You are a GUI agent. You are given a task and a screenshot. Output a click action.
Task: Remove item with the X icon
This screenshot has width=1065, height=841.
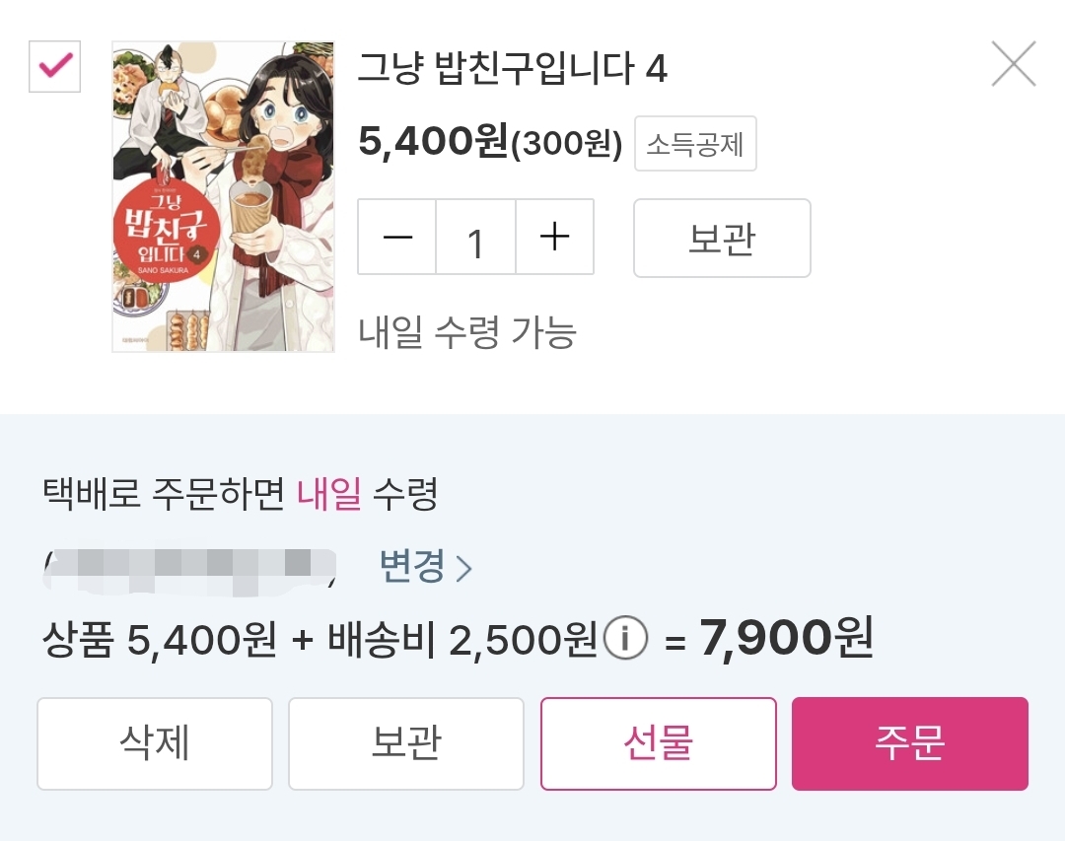(1014, 64)
